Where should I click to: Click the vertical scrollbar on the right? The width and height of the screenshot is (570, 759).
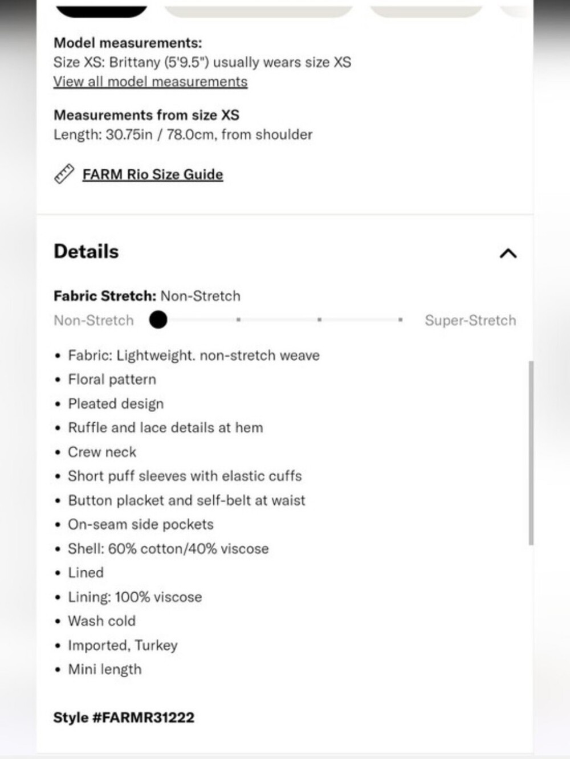(x=531, y=453)
